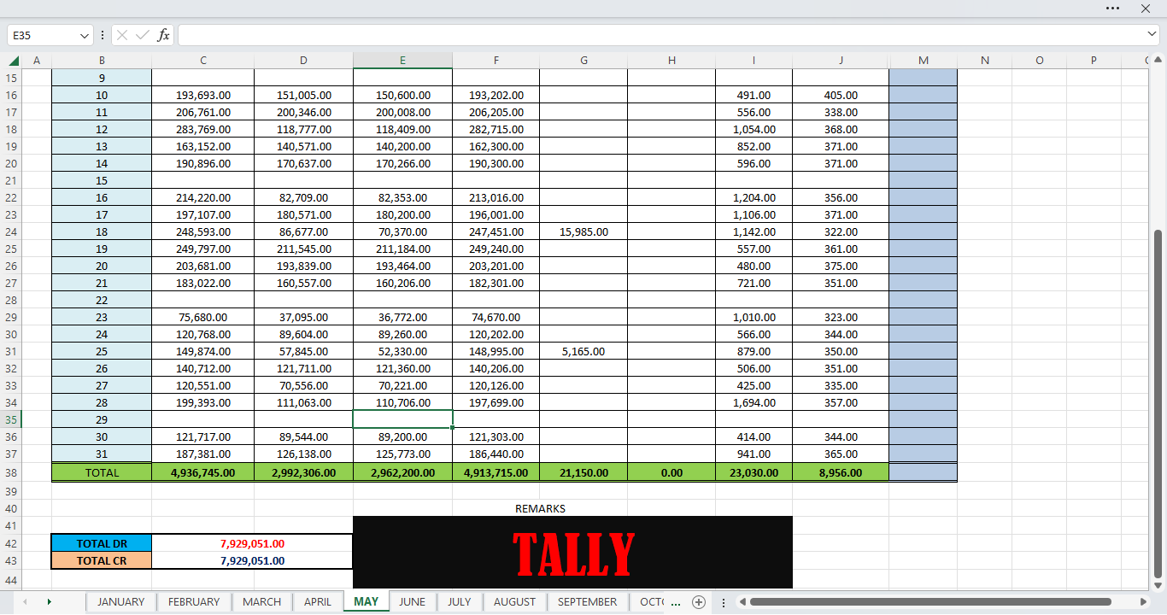The width and height of the screenshot is (1167, 615).
Task: Open the JULY sheet tab
Action: (x=459, y=601)
